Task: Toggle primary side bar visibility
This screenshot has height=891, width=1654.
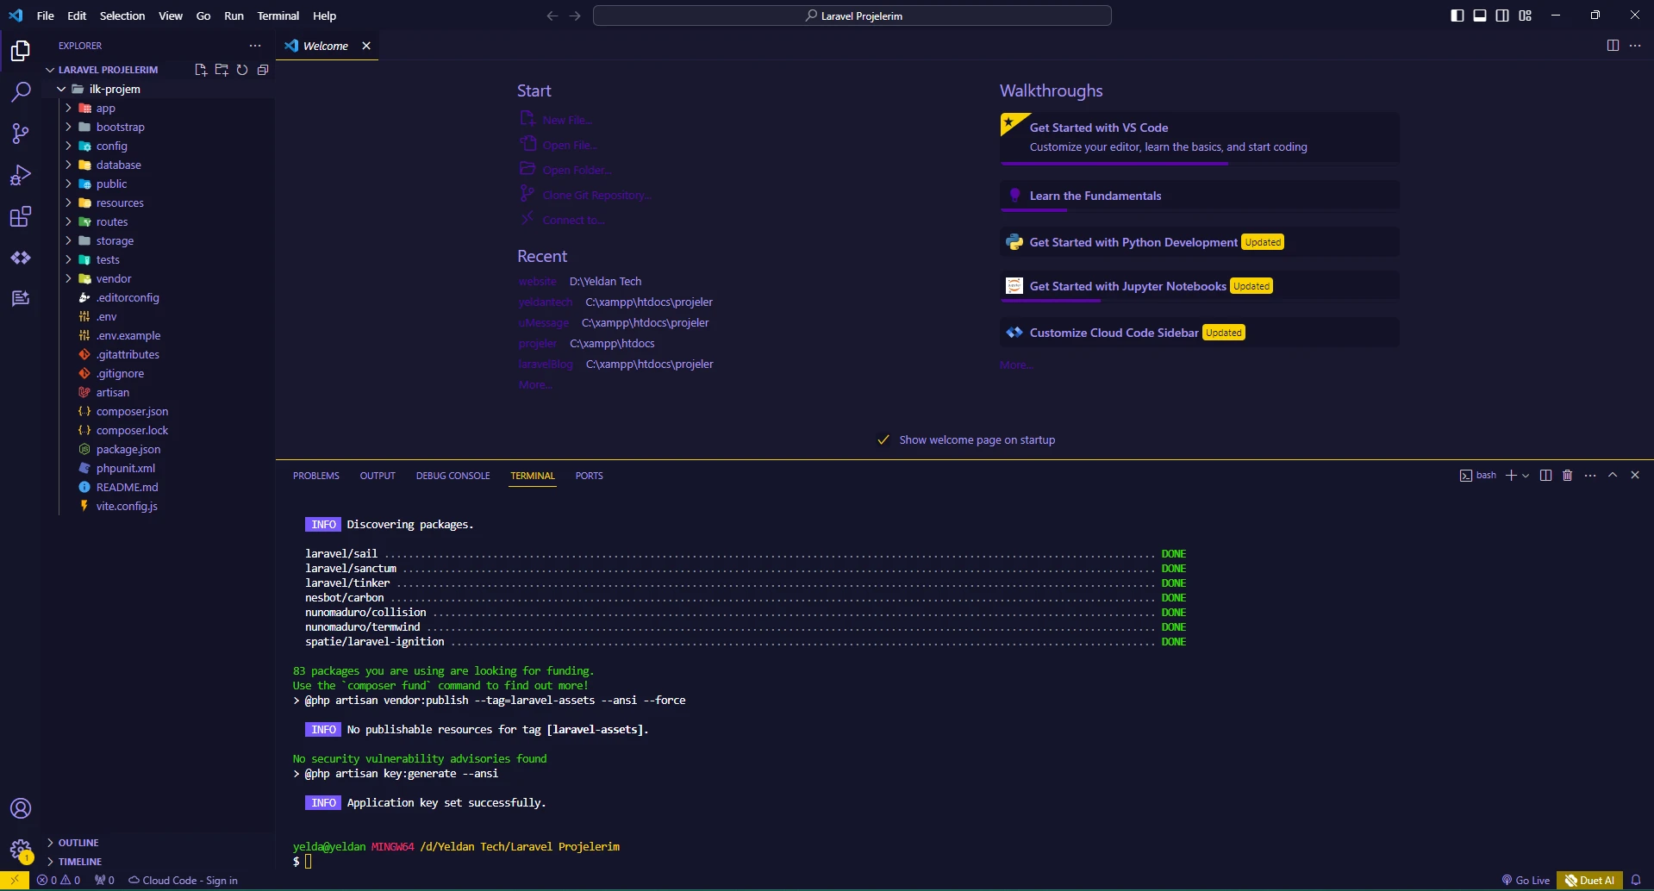Action: click(x=1457, y=16)
